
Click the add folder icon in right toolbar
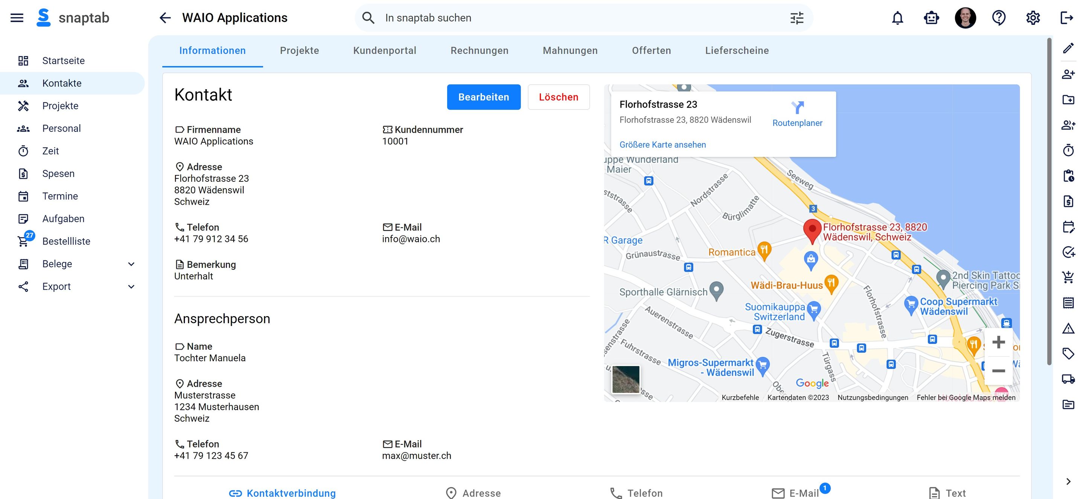pos(1069,99)
